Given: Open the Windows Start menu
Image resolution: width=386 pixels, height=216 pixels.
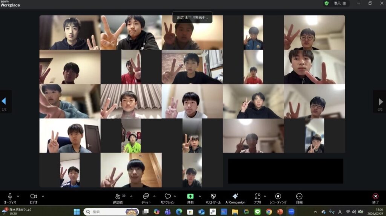Looking at the screenshot, I should (x=77, y=211).
